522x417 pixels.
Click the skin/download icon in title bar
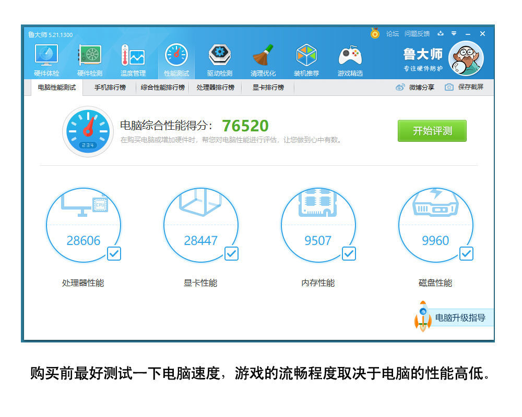point(441,33)
